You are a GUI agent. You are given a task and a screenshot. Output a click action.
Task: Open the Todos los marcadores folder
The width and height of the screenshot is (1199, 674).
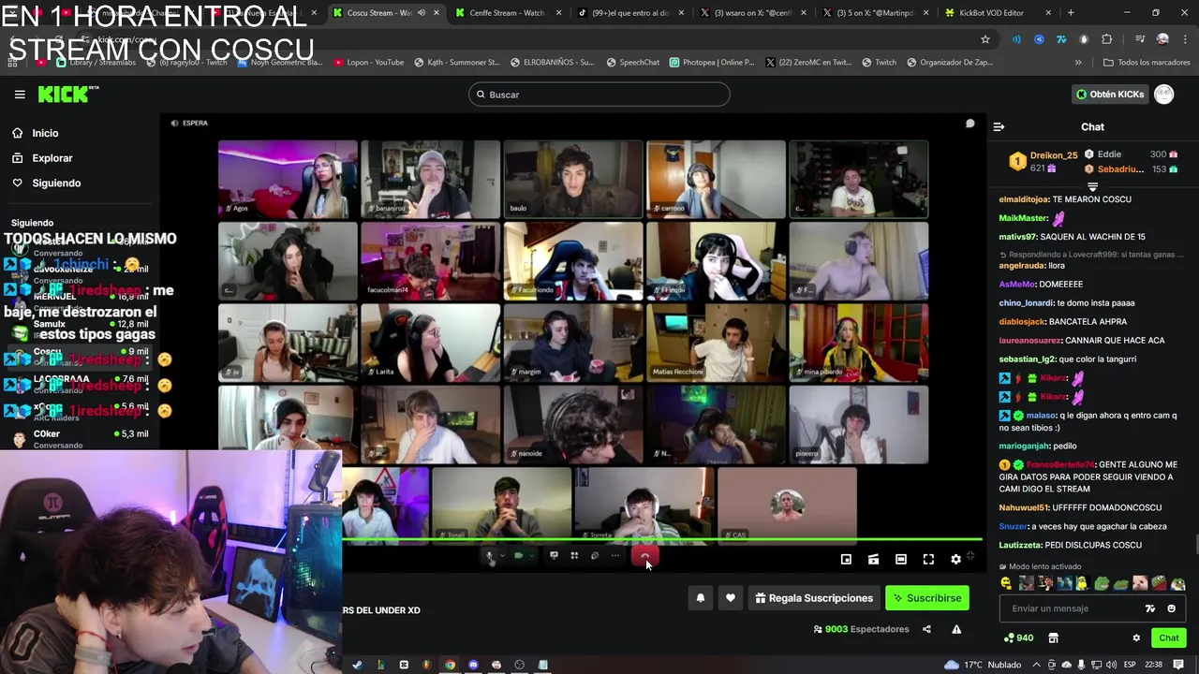[x=1147, y=63]
